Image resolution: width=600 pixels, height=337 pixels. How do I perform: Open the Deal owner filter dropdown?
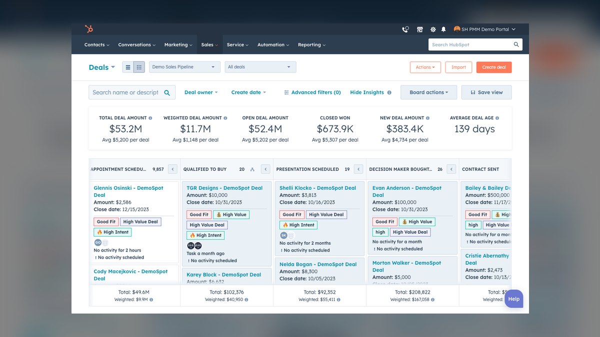(x=201, y=92)
